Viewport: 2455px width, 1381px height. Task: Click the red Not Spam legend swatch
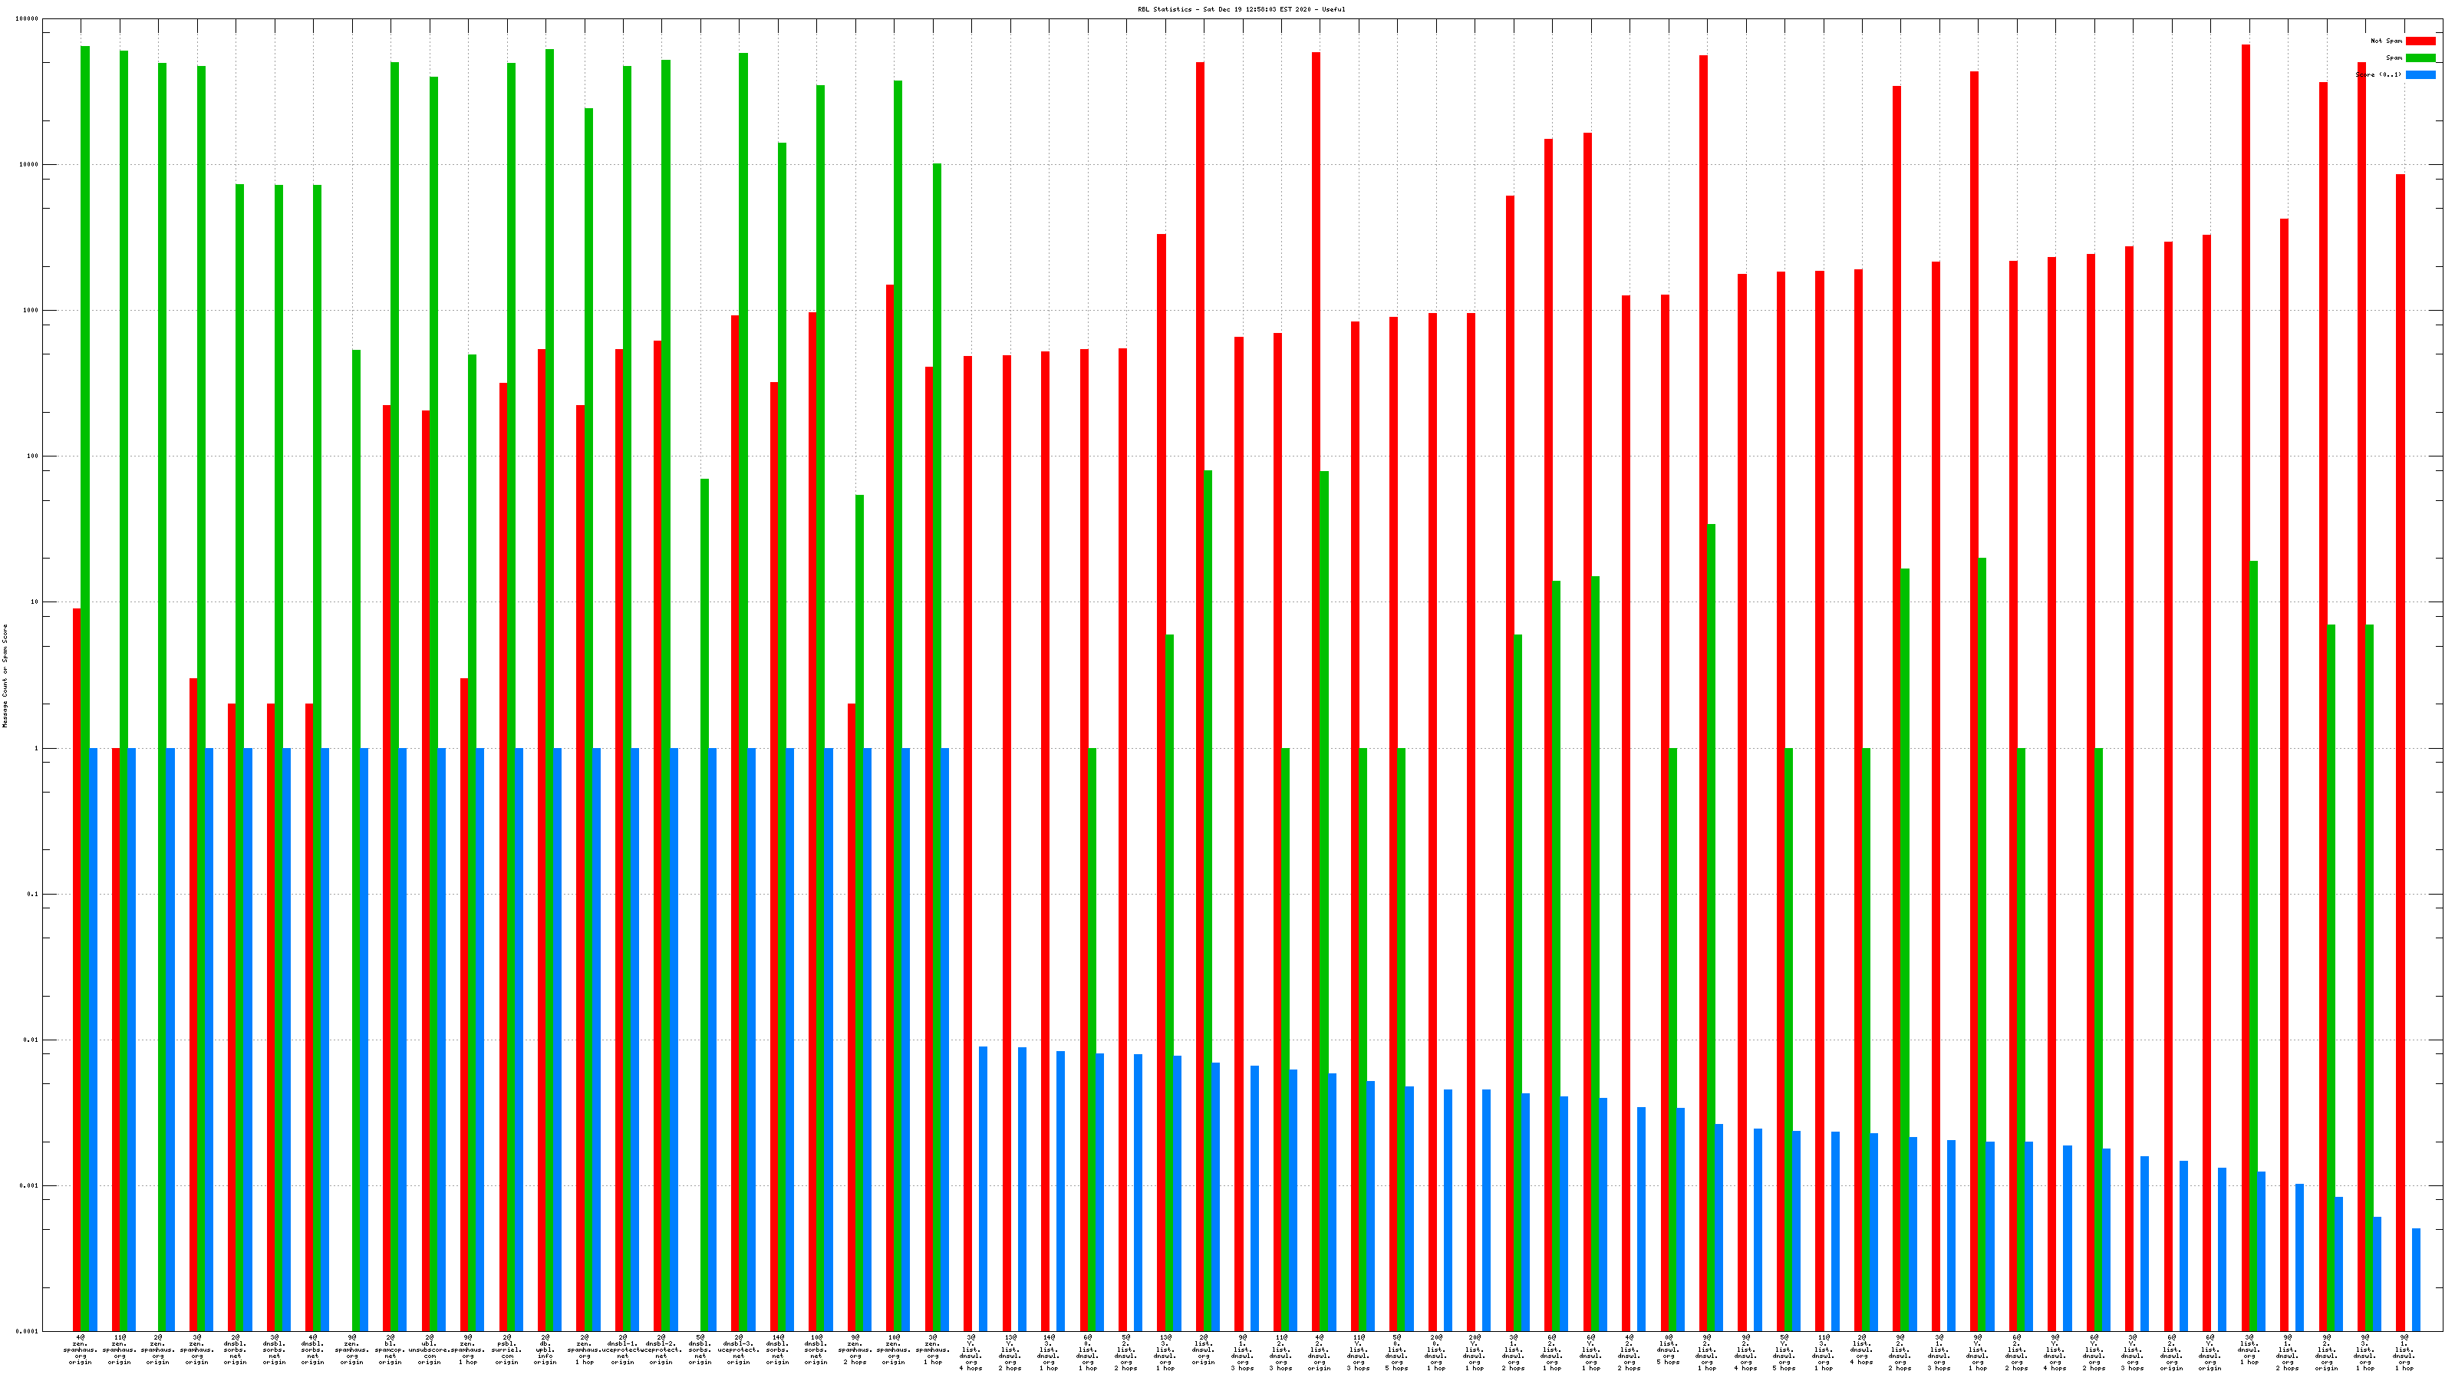click(x=2420, y=41)
